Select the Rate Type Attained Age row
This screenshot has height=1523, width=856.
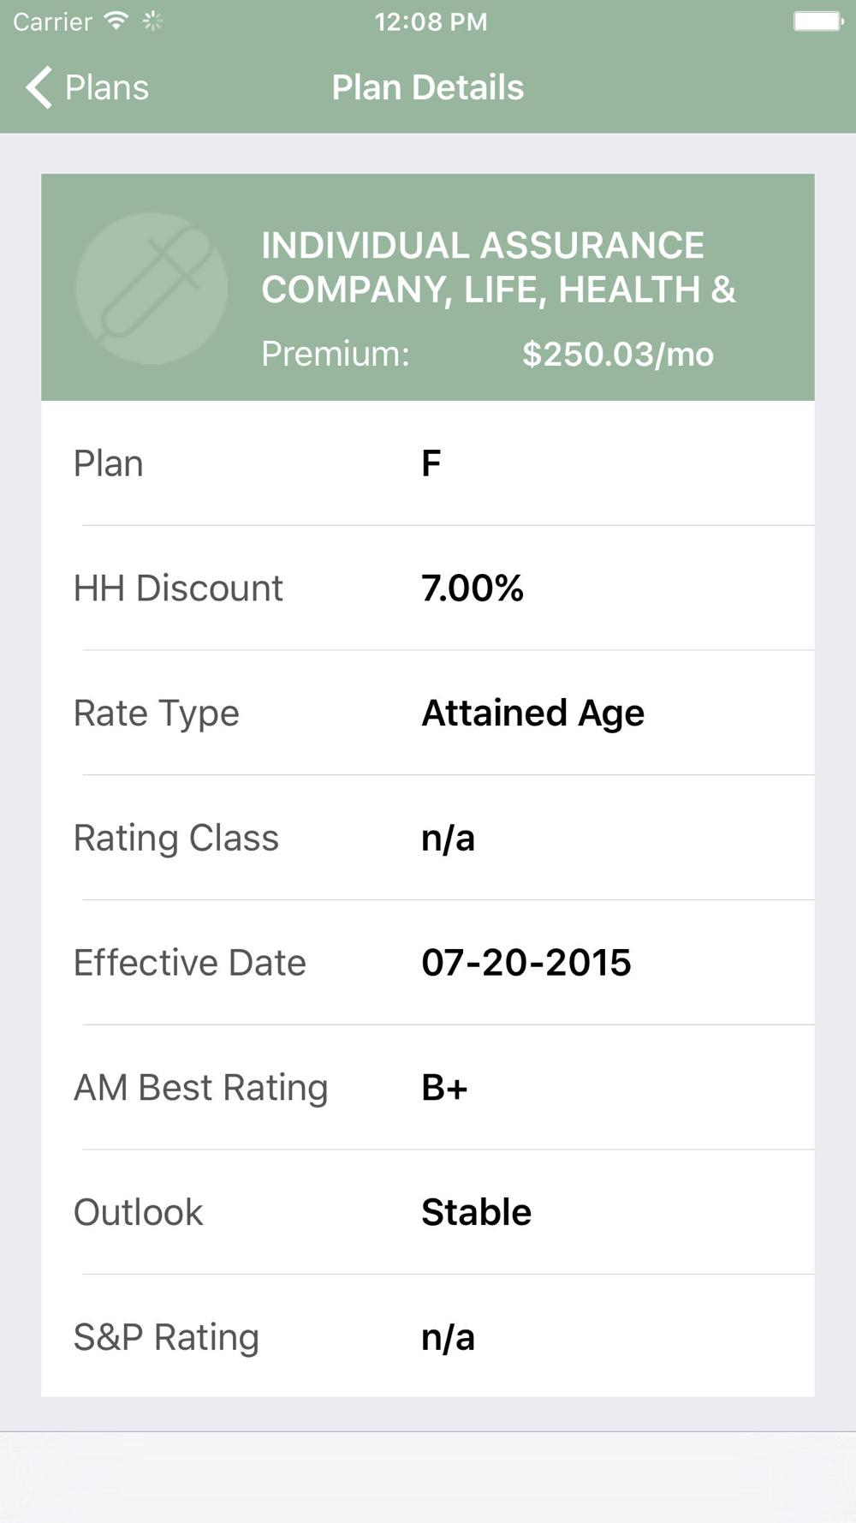428,713
